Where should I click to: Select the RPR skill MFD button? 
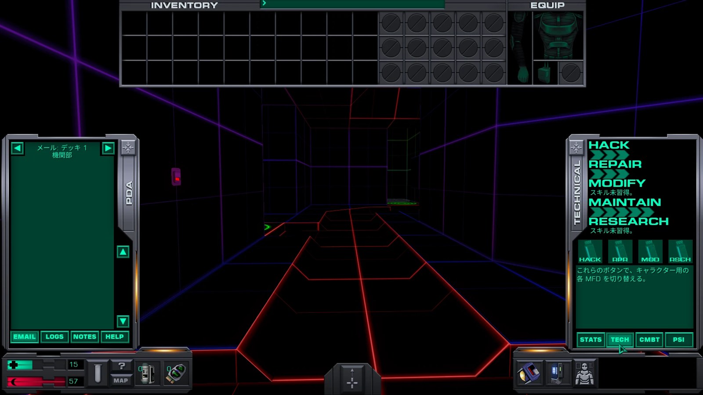620,251
